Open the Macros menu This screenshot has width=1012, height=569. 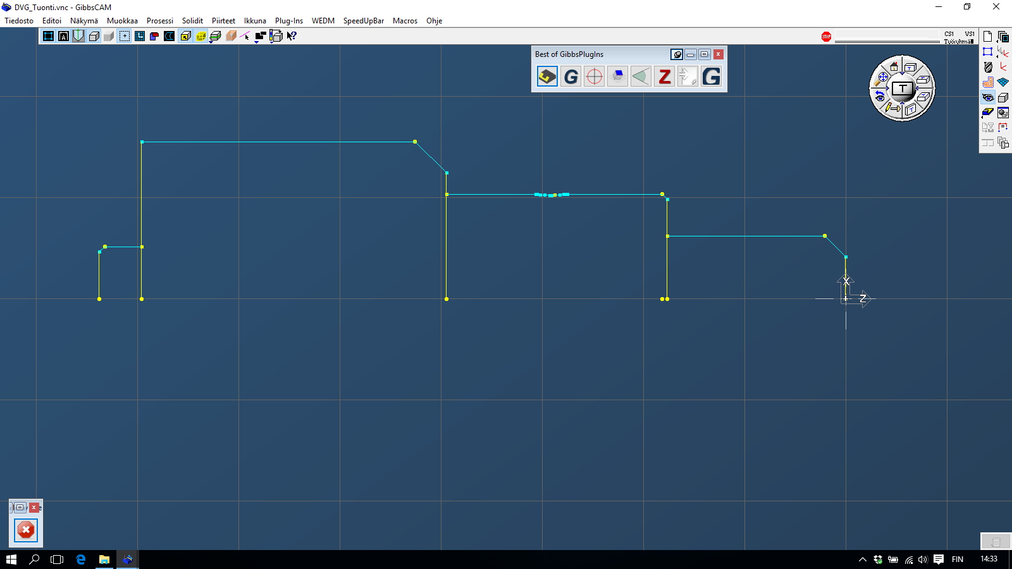pos(405,21)
